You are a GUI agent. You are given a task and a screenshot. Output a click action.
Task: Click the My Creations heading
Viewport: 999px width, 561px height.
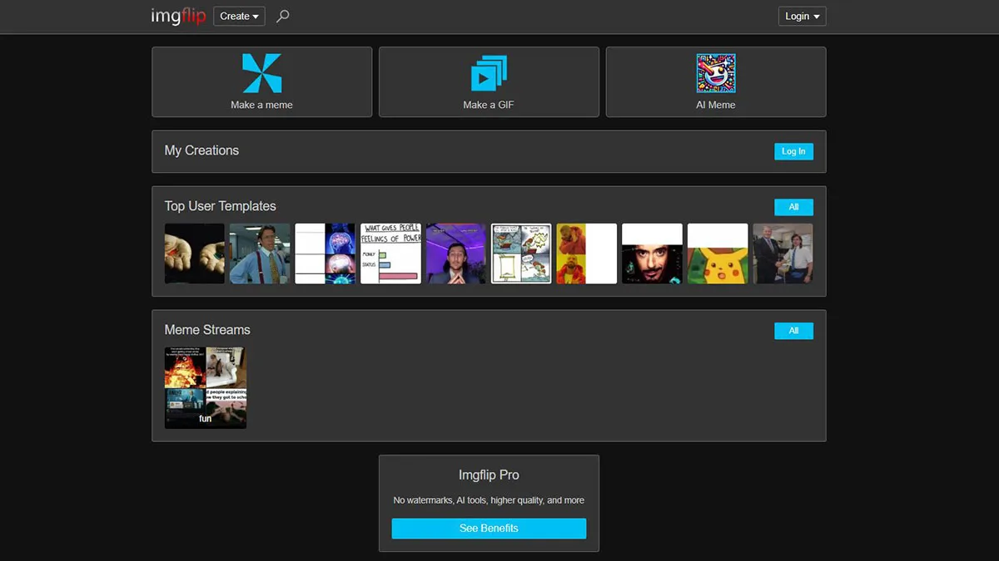tap(201, 150)
